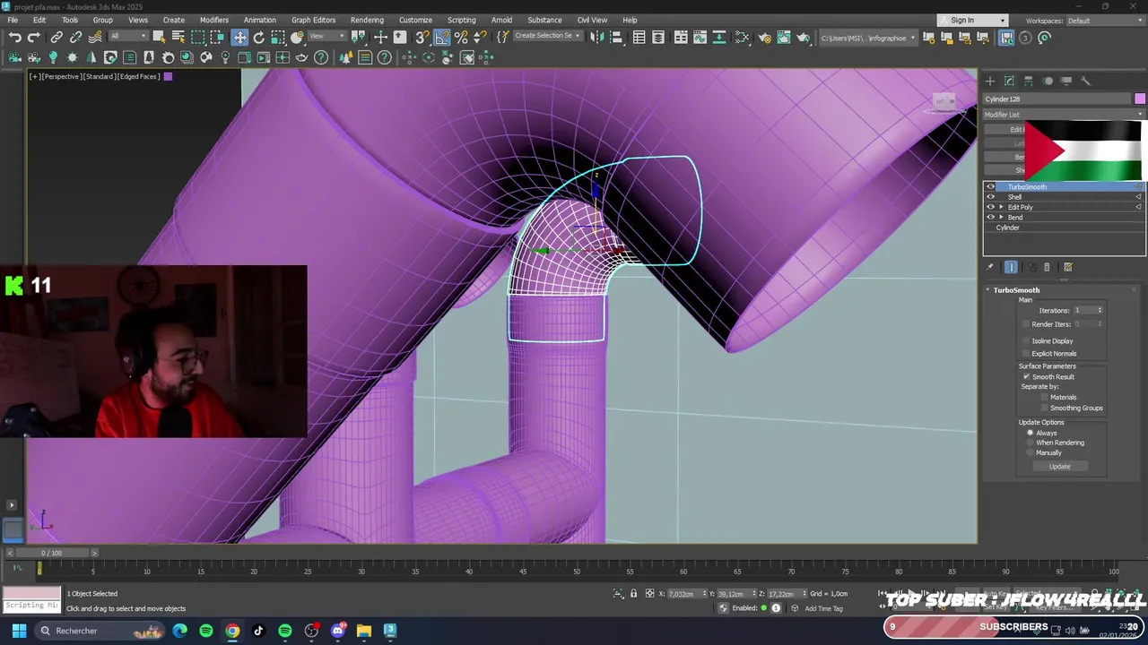Open the Graph Editors menu
Image resolution: width=1148 pixels, height=645 pixels.
[x=313, y=20]
